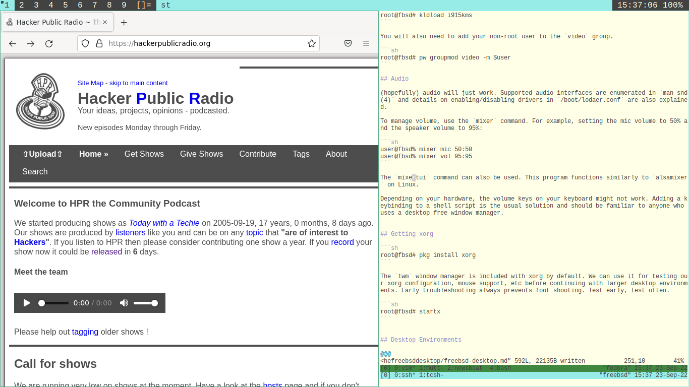Select tmux window '1:tcsh-' in status bar
689x387 pixels.
coord(431,375)
